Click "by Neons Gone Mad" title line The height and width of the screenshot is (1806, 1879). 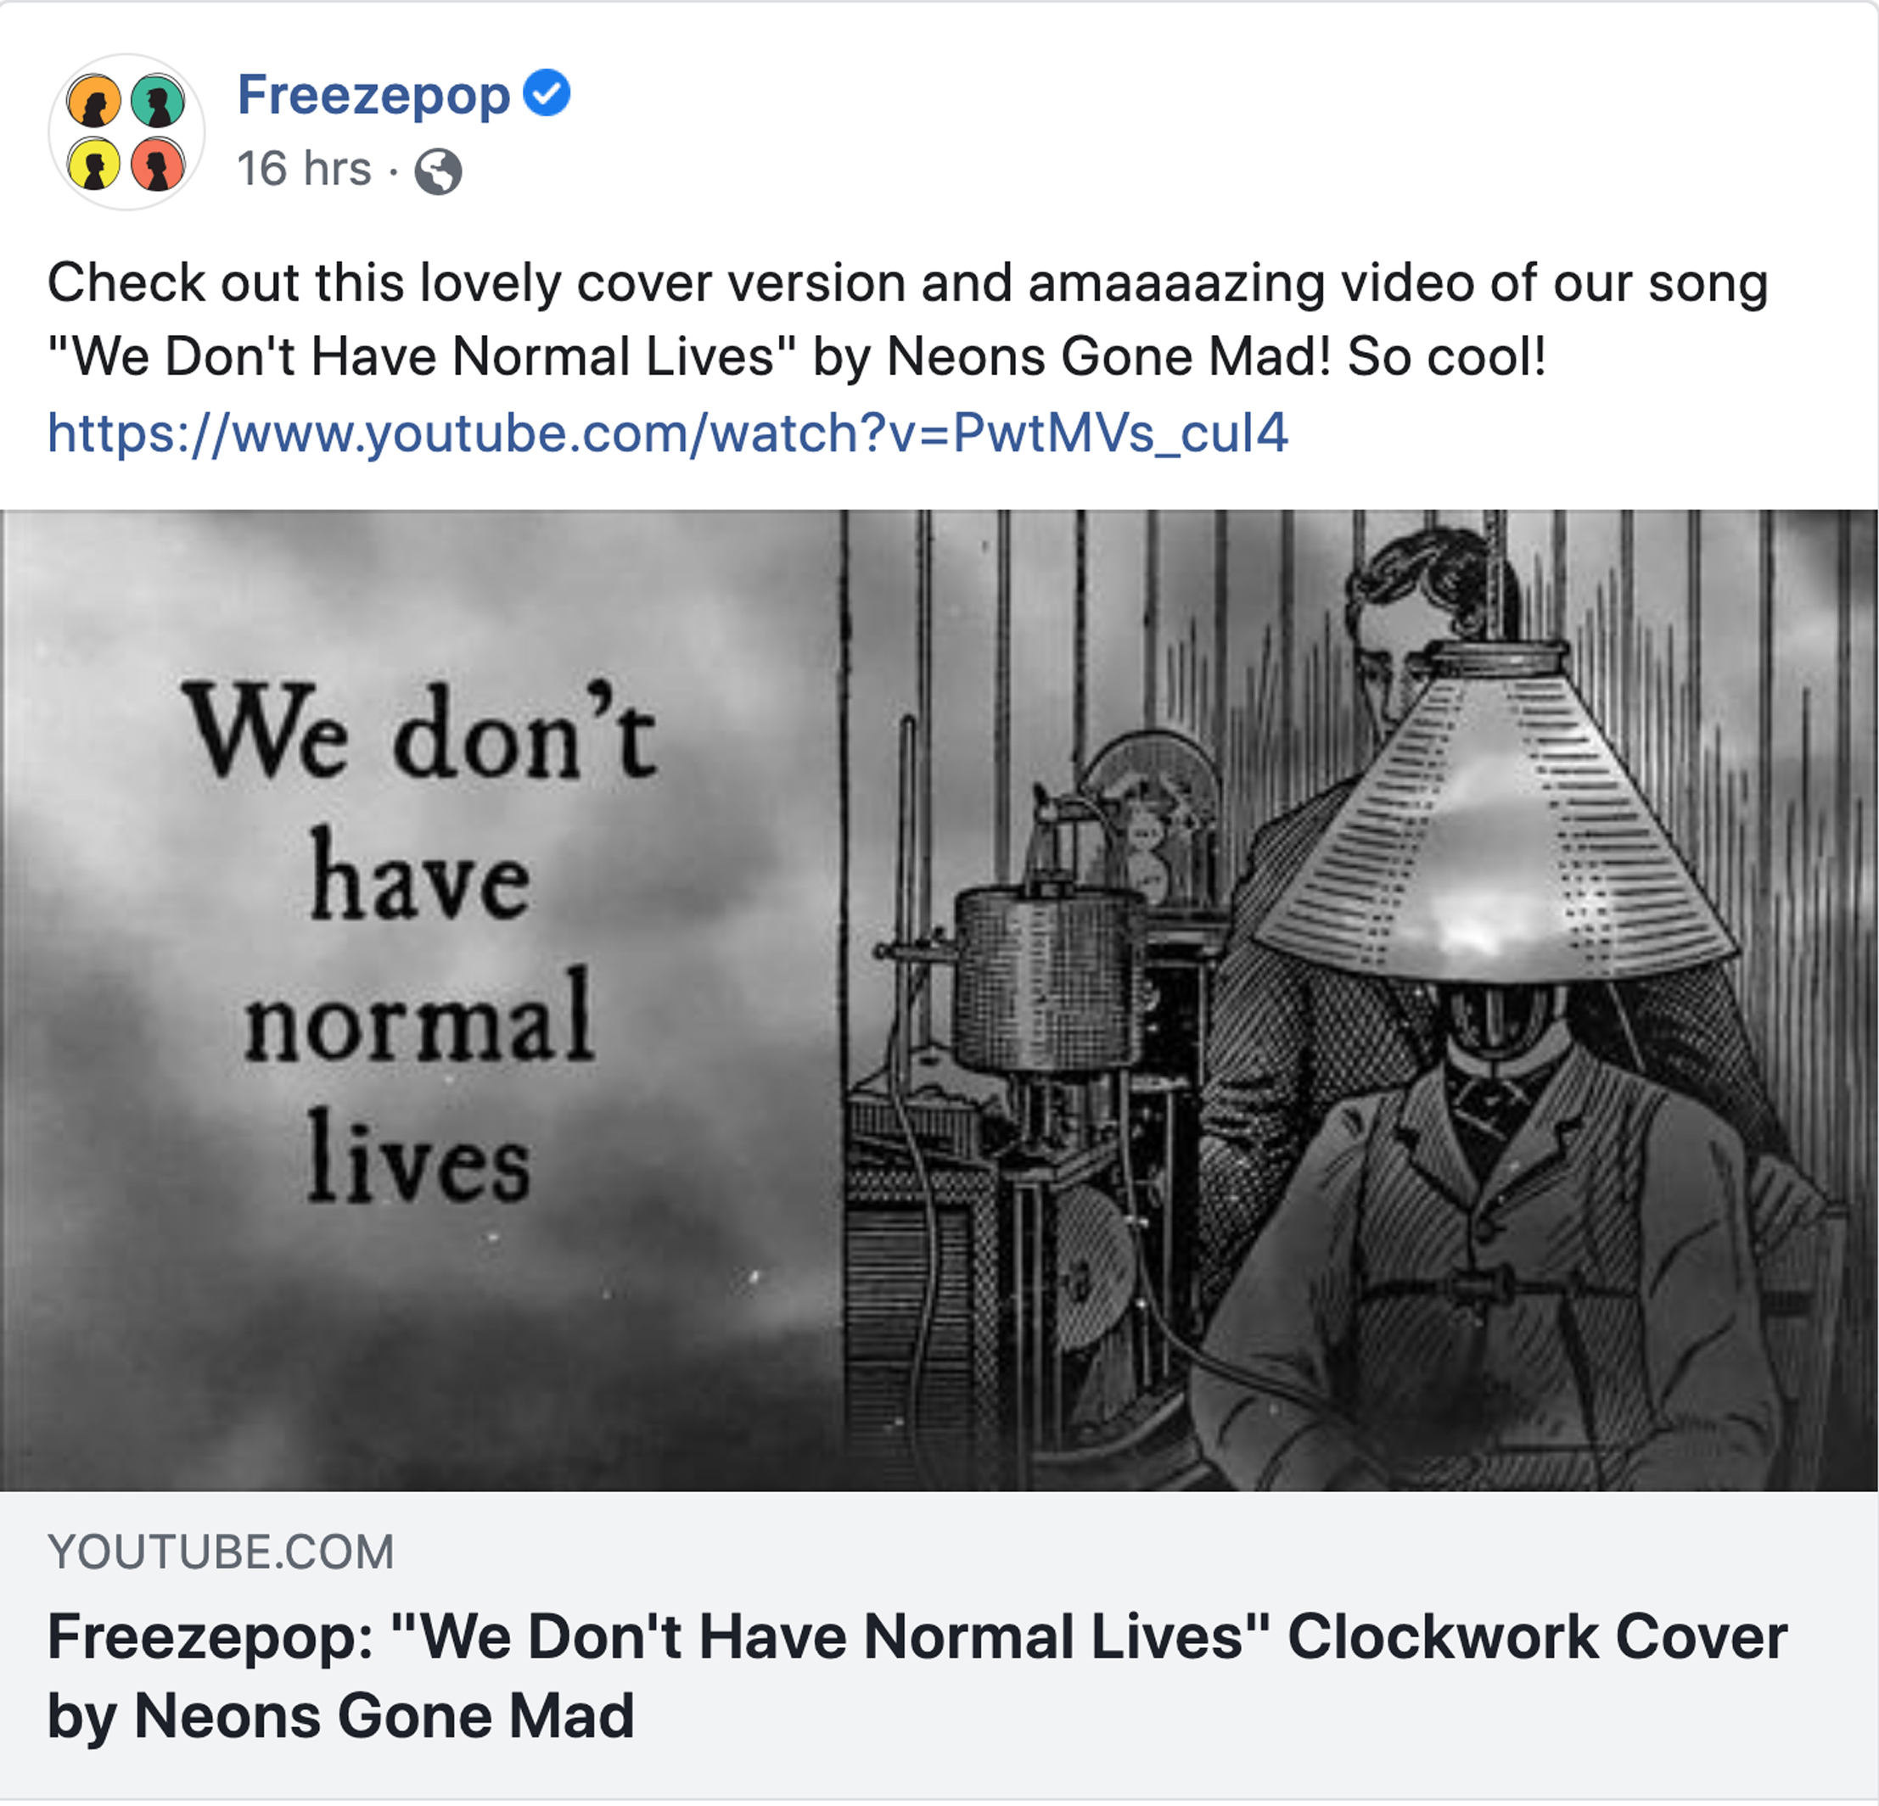(341, 1715)
